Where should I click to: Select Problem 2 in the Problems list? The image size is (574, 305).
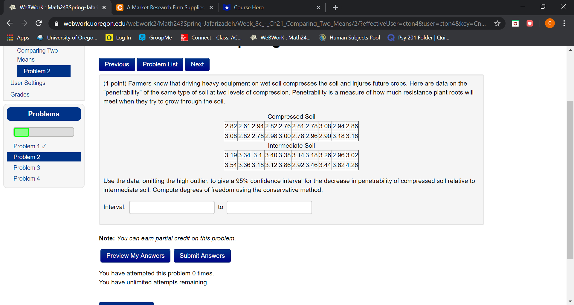(x=44, y=157)
